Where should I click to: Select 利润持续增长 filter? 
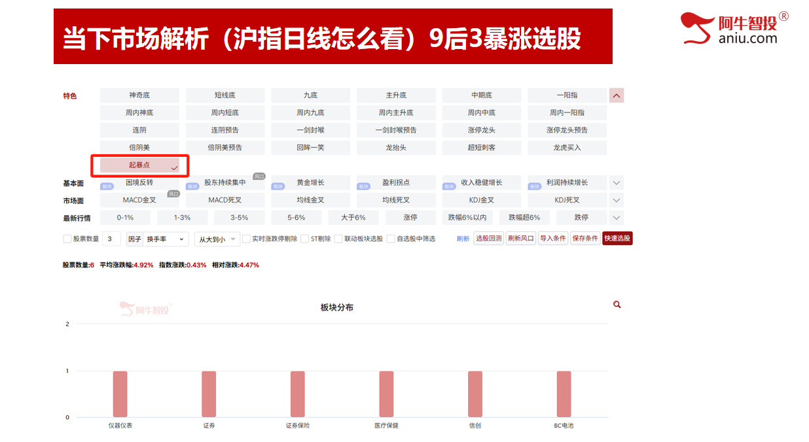click(567, 182)
